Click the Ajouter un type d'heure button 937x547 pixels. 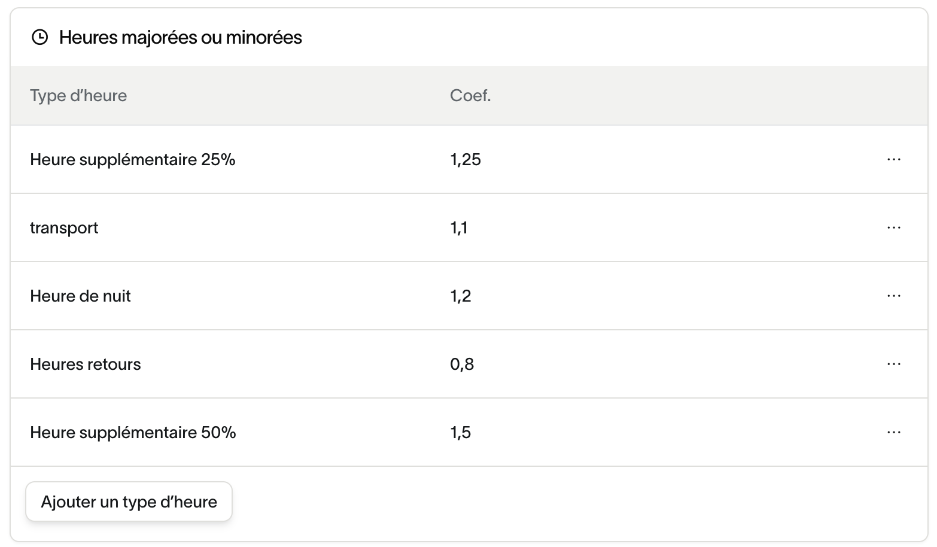point(129,502)
